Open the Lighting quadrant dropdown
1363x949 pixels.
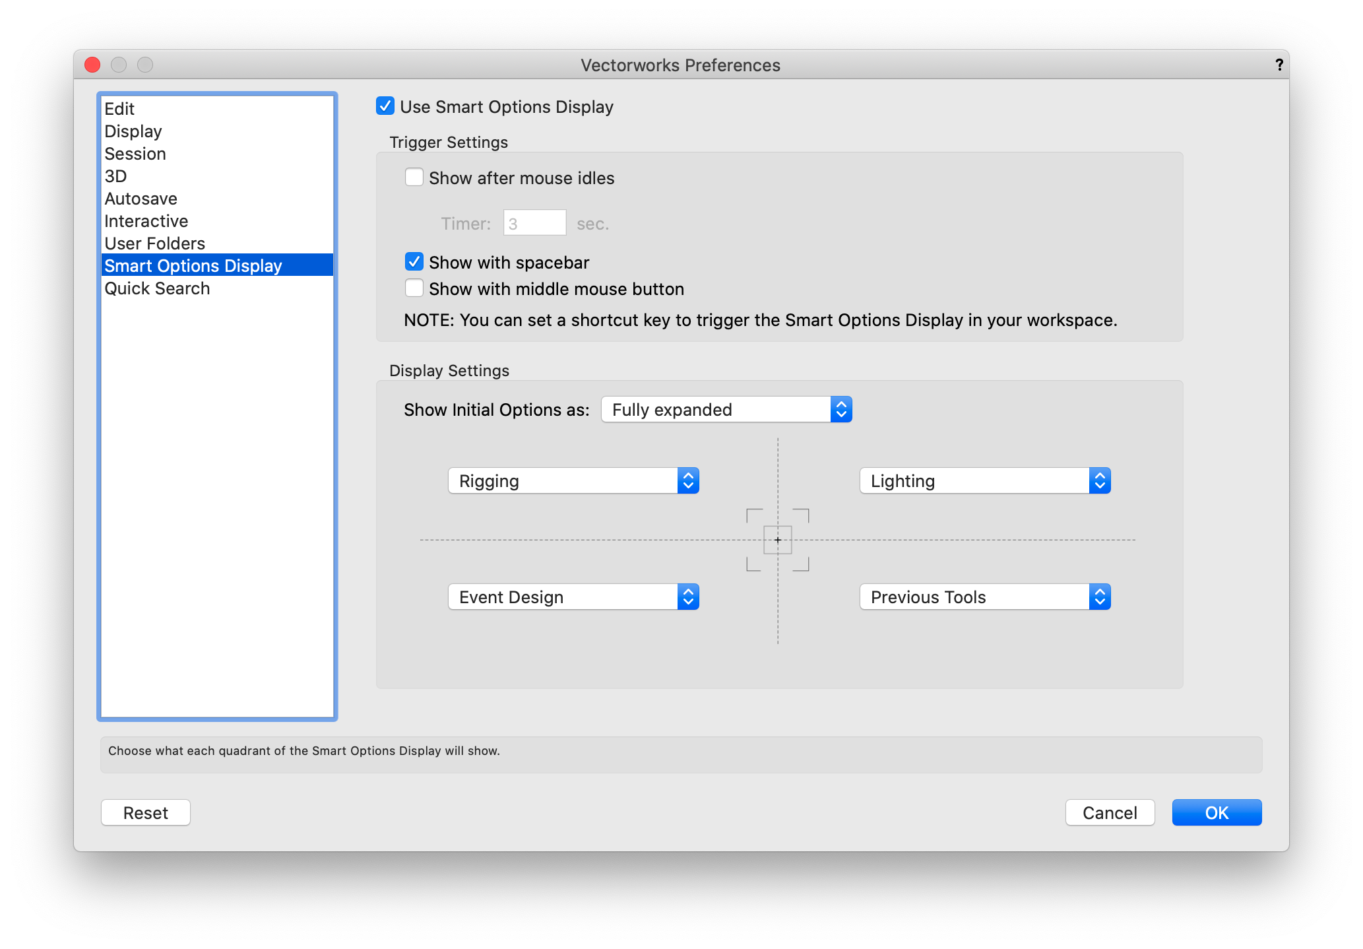pyautogui.click(x=984, y=481)
